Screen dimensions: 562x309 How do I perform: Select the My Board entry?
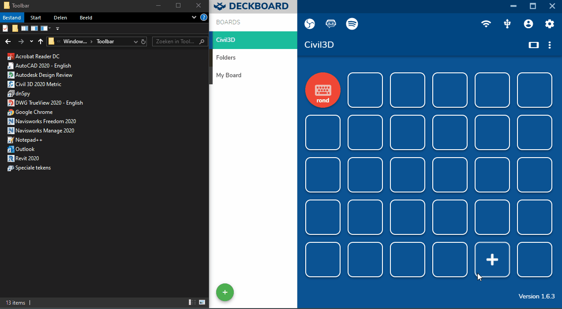pos(229,75)
